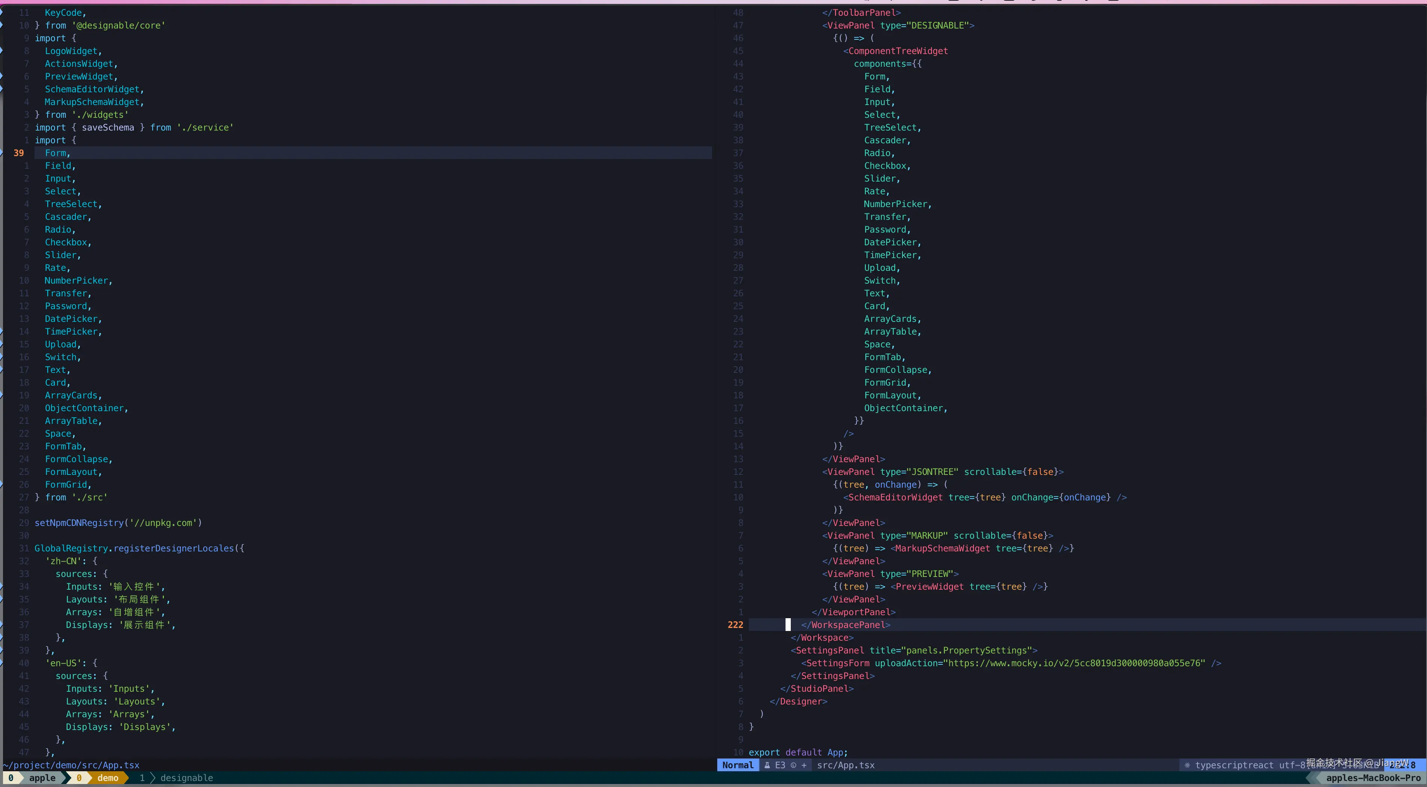Click the plus modified indicator in statusline

click(x=804, y=765)
